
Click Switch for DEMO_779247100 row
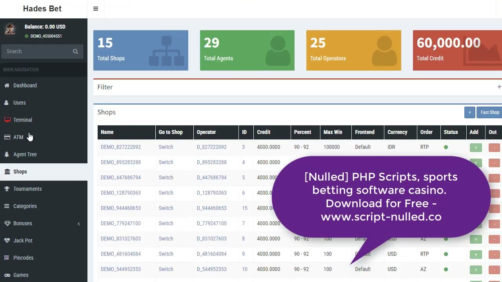click(166, 223)
